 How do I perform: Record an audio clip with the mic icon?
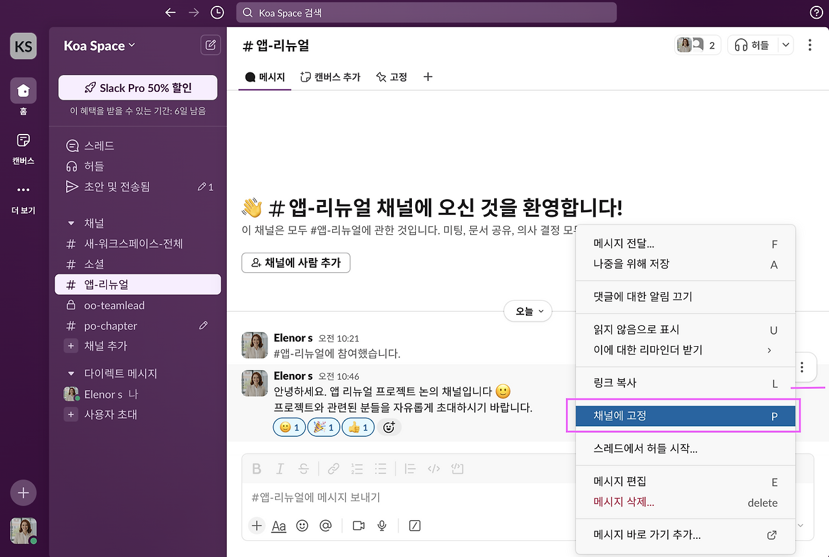coord(381,526)
